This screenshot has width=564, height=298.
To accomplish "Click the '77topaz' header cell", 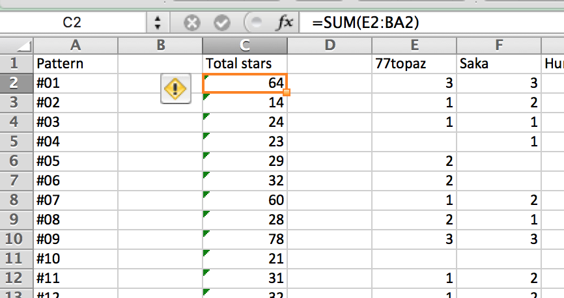I will (x=414, y=64).
